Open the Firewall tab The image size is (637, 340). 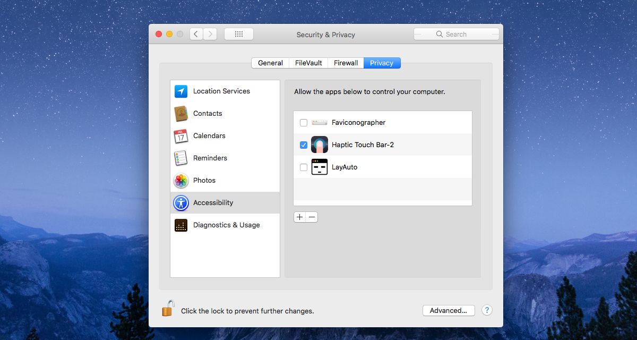tap(346, 63)
